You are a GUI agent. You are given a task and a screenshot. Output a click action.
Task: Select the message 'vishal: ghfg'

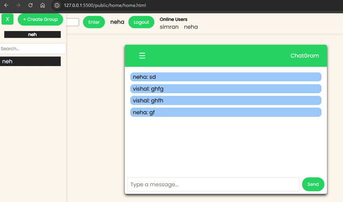pyautogui.click(x=226, y=89)
